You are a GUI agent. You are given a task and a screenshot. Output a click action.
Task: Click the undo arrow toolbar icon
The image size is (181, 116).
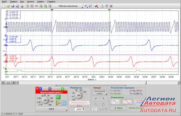86,6
